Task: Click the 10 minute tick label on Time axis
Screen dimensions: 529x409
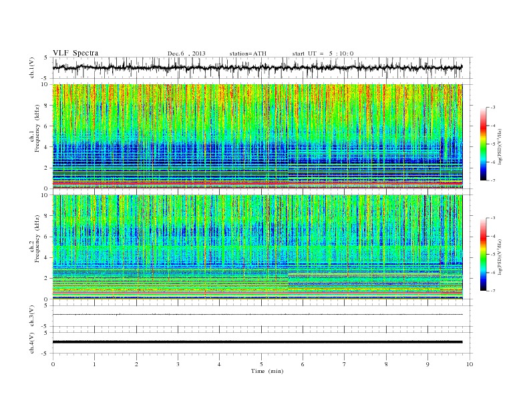Action: pos(470,364)
